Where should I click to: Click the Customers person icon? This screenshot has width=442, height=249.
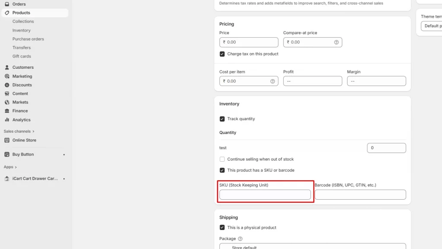(7, 67)
